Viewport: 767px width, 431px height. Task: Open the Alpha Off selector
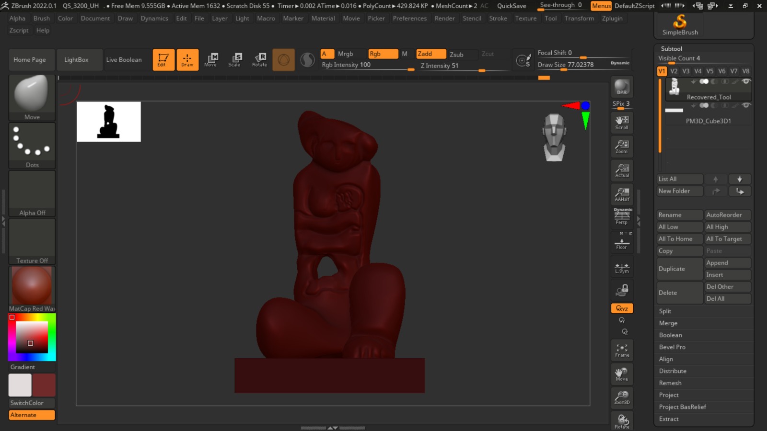[32, 193]
